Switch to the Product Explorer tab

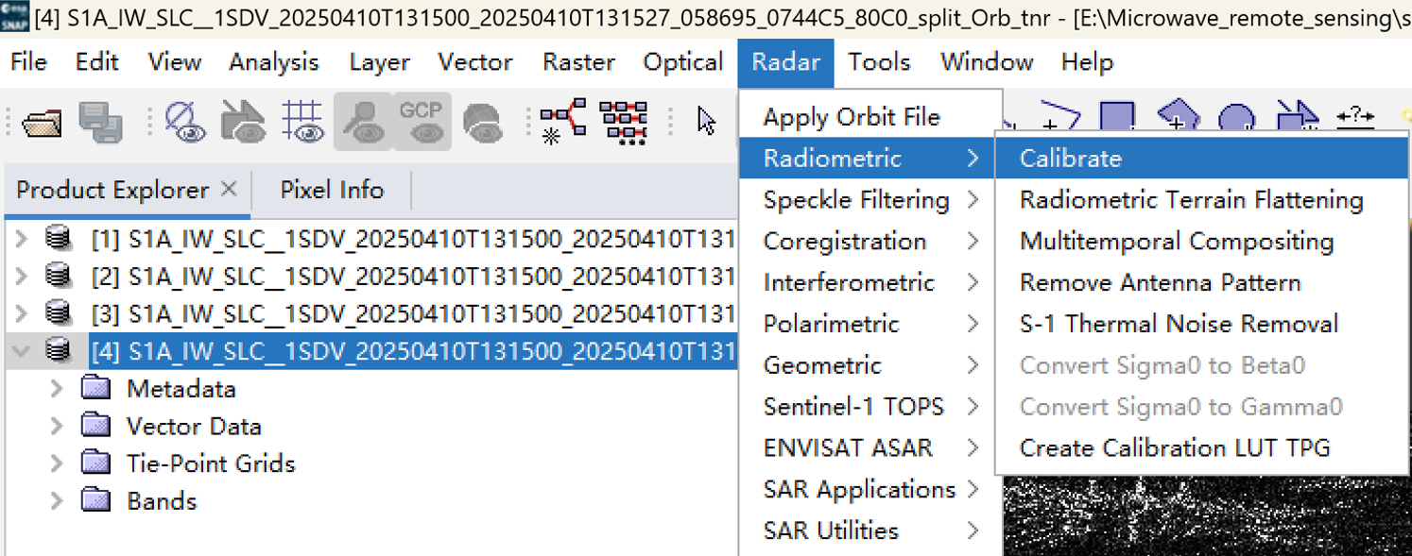(112, 190)
